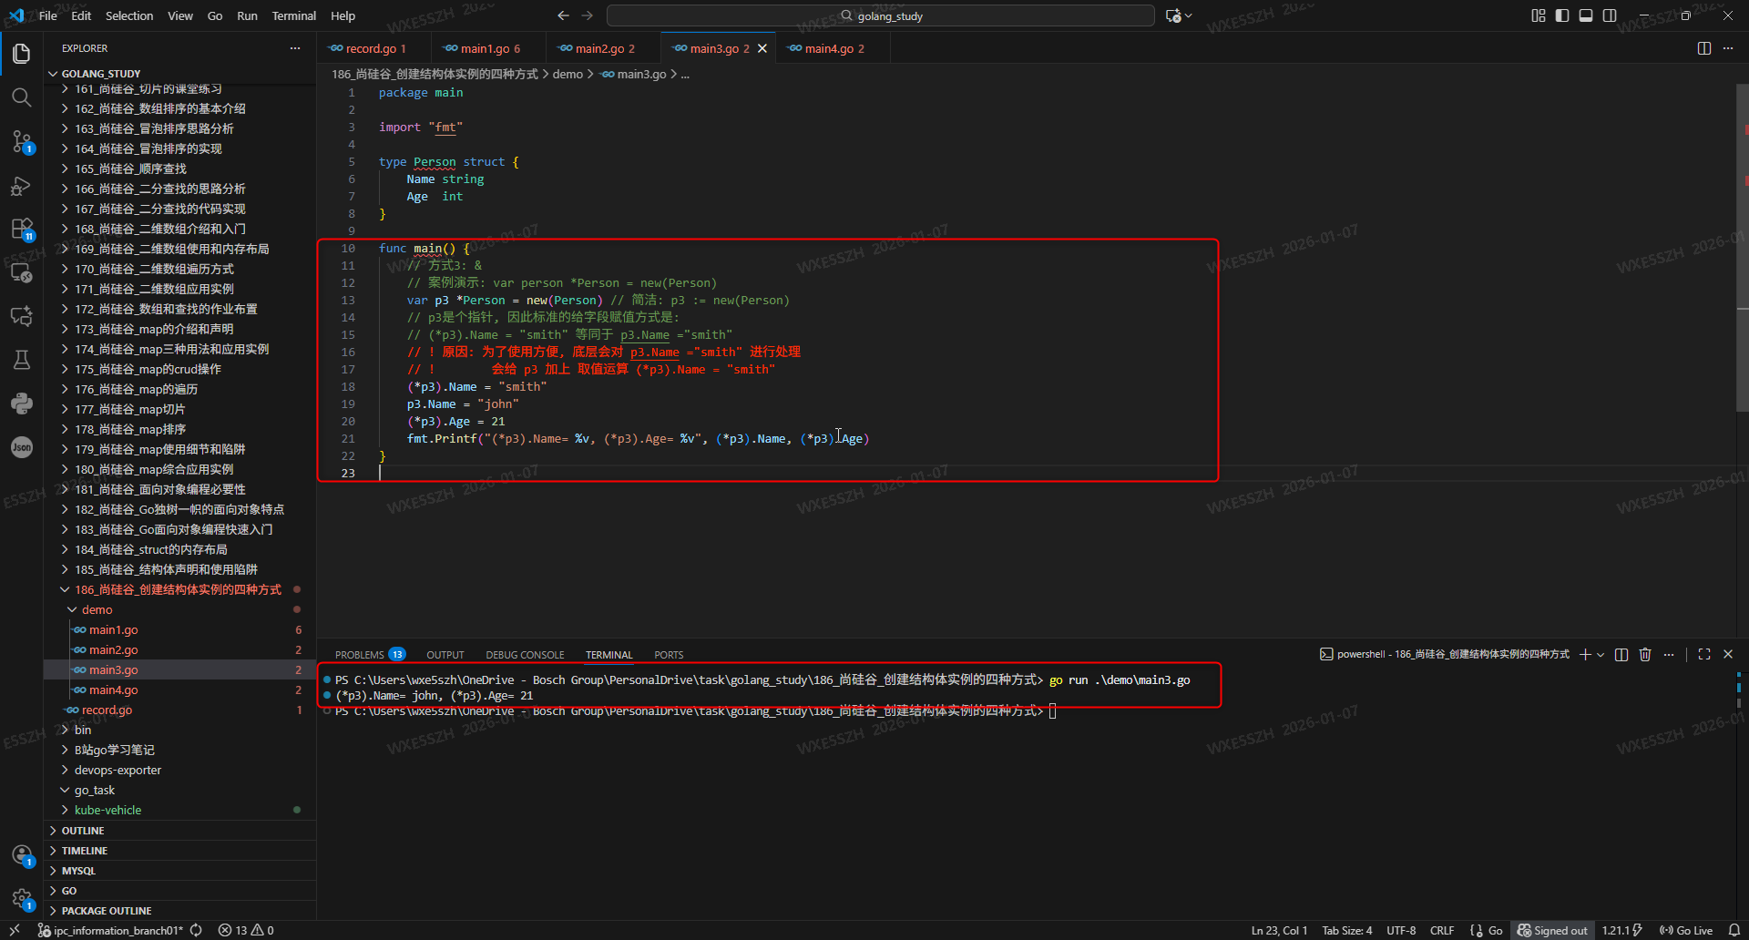The height and width of the screenshot is (940, 1749).
Task: Open the Accounts menu icon
Action: (x=22, y=855)
